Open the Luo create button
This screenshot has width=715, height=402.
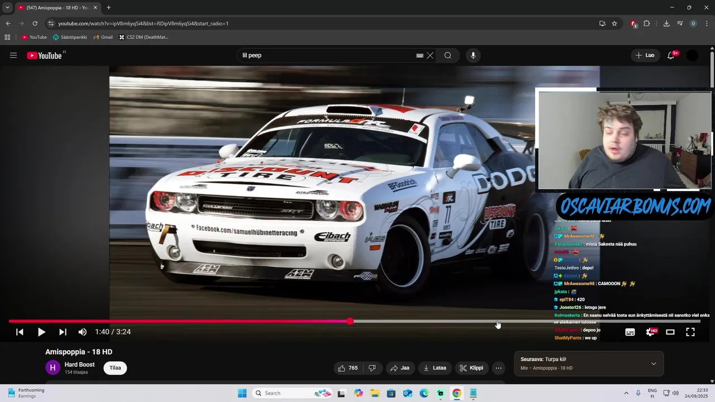pyautogui.click(x=645, y=55)
